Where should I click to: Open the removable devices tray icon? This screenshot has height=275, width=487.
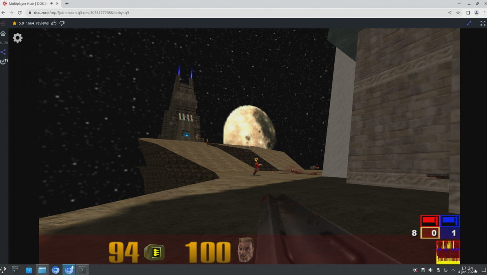[438, 270]
